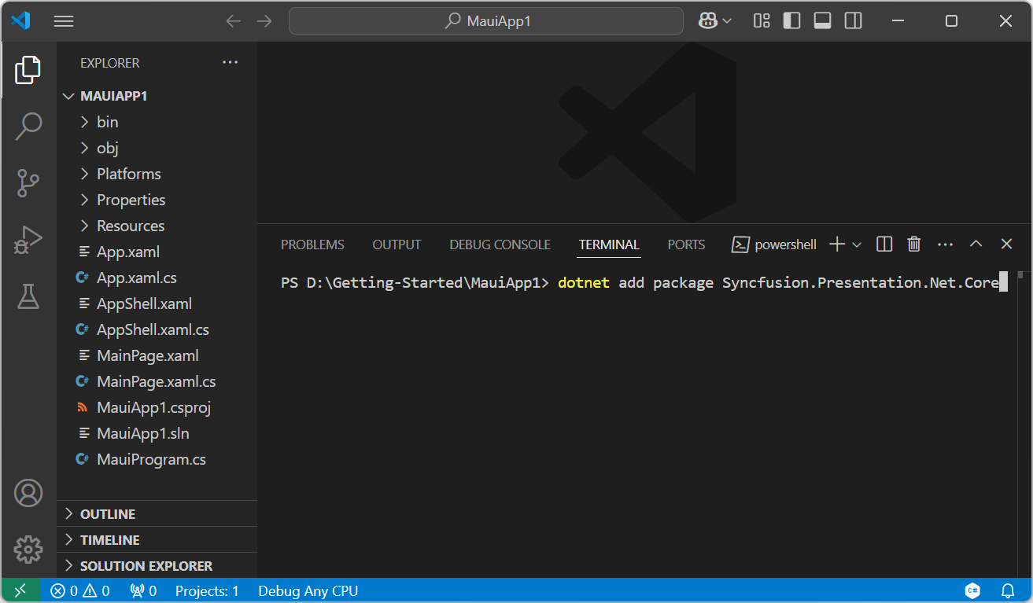The image size is (1033, 603).
Task: Open the Copilot chat icon
Action: click(708, 21)
